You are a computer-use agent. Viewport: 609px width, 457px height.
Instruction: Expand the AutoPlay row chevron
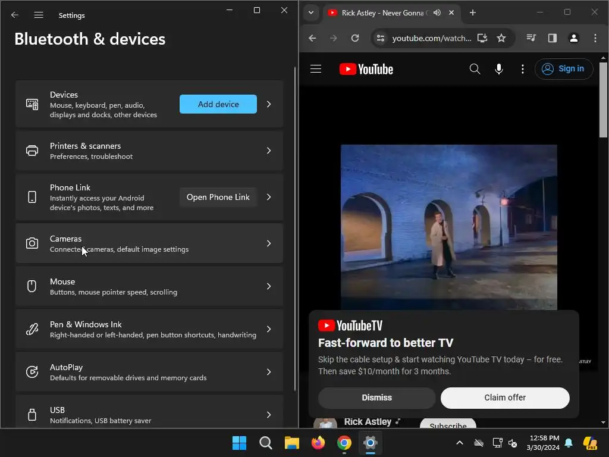pos(269,372)
